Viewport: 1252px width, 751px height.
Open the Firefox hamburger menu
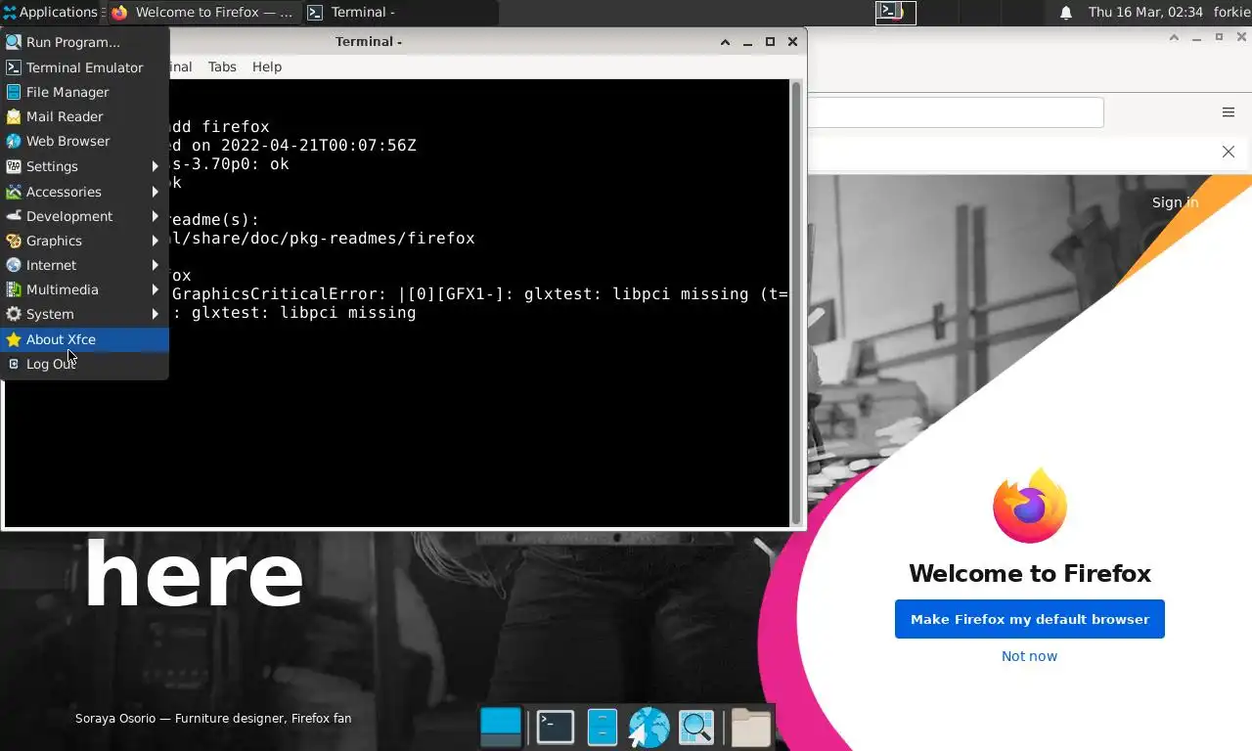1229,112
